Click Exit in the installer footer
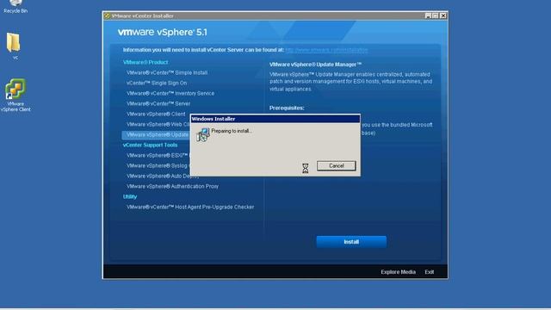Viewport: 551px width, 310px height. pos(429,272)
